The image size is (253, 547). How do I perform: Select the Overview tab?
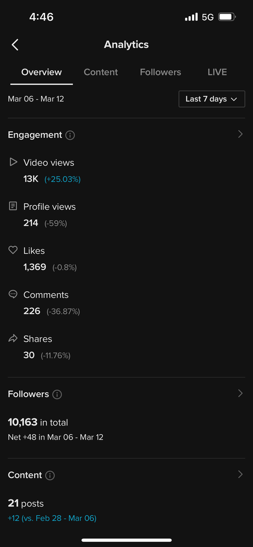coord(42,72)
